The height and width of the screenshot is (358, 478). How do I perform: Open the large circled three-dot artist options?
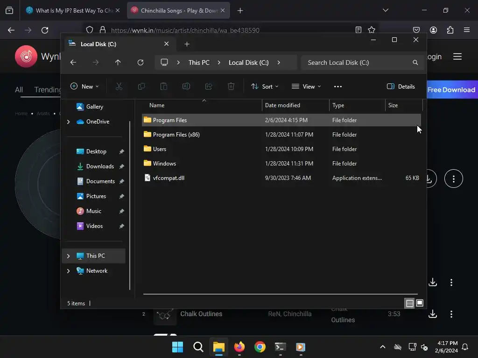tap(454, 179)
